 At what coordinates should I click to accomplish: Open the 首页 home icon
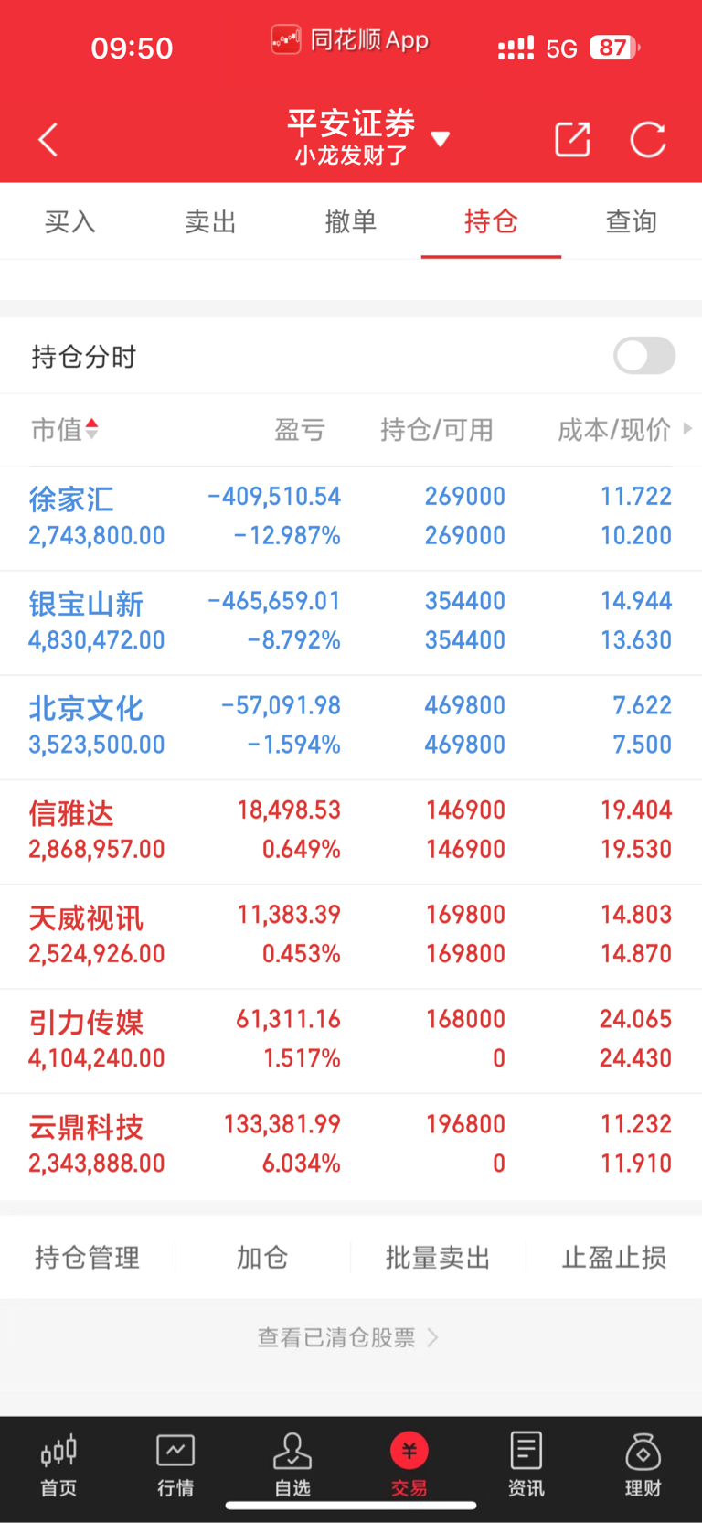(58, 1464)
